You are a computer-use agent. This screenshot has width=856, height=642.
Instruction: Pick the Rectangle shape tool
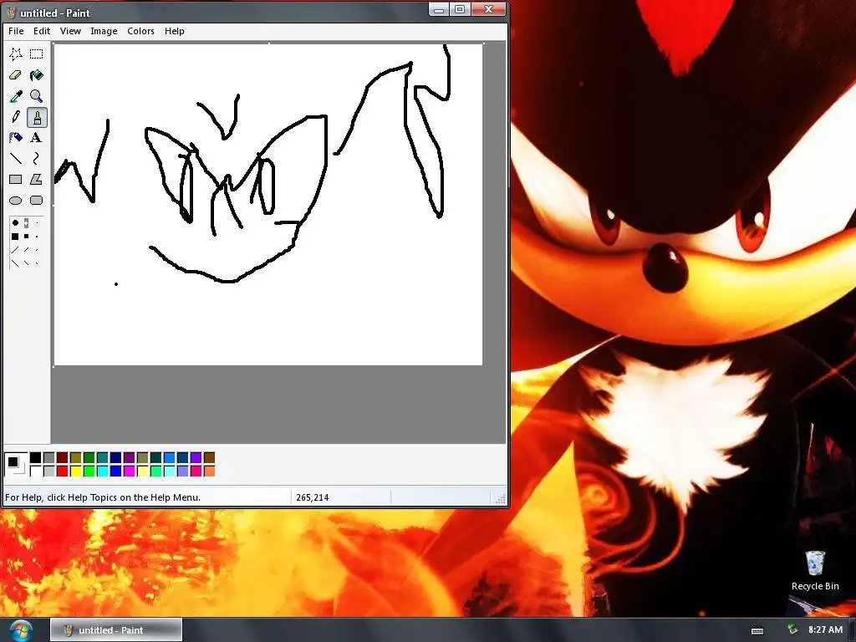(16, 179)
